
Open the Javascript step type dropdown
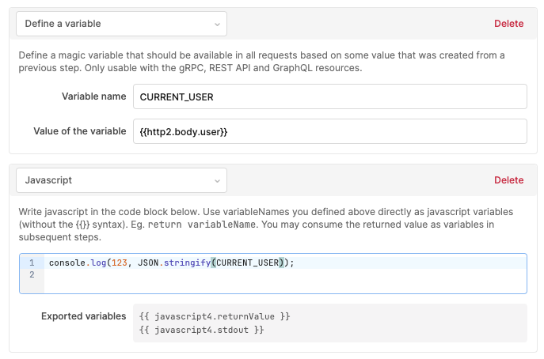(x=121, y=180)
